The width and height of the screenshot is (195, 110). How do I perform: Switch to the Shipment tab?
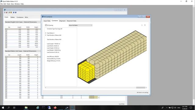(x=62, y=21)
